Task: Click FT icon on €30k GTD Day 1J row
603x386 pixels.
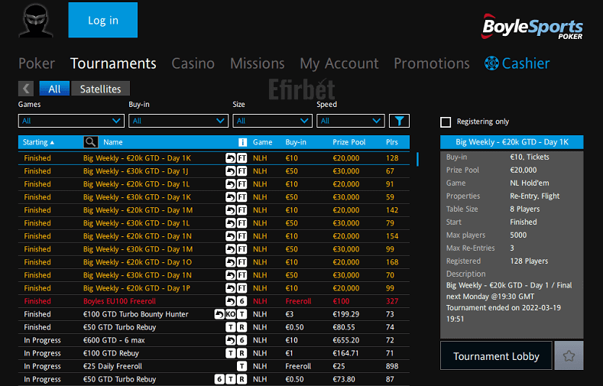Action: coord(242,171)
